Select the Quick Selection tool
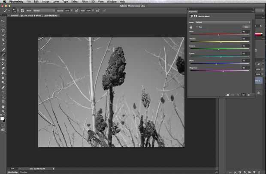 (3, 35)
